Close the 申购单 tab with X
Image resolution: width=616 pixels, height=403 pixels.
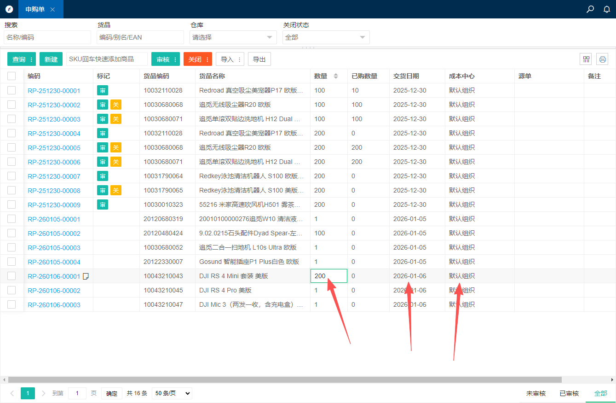pyautogui.click(x=52, y=9)
